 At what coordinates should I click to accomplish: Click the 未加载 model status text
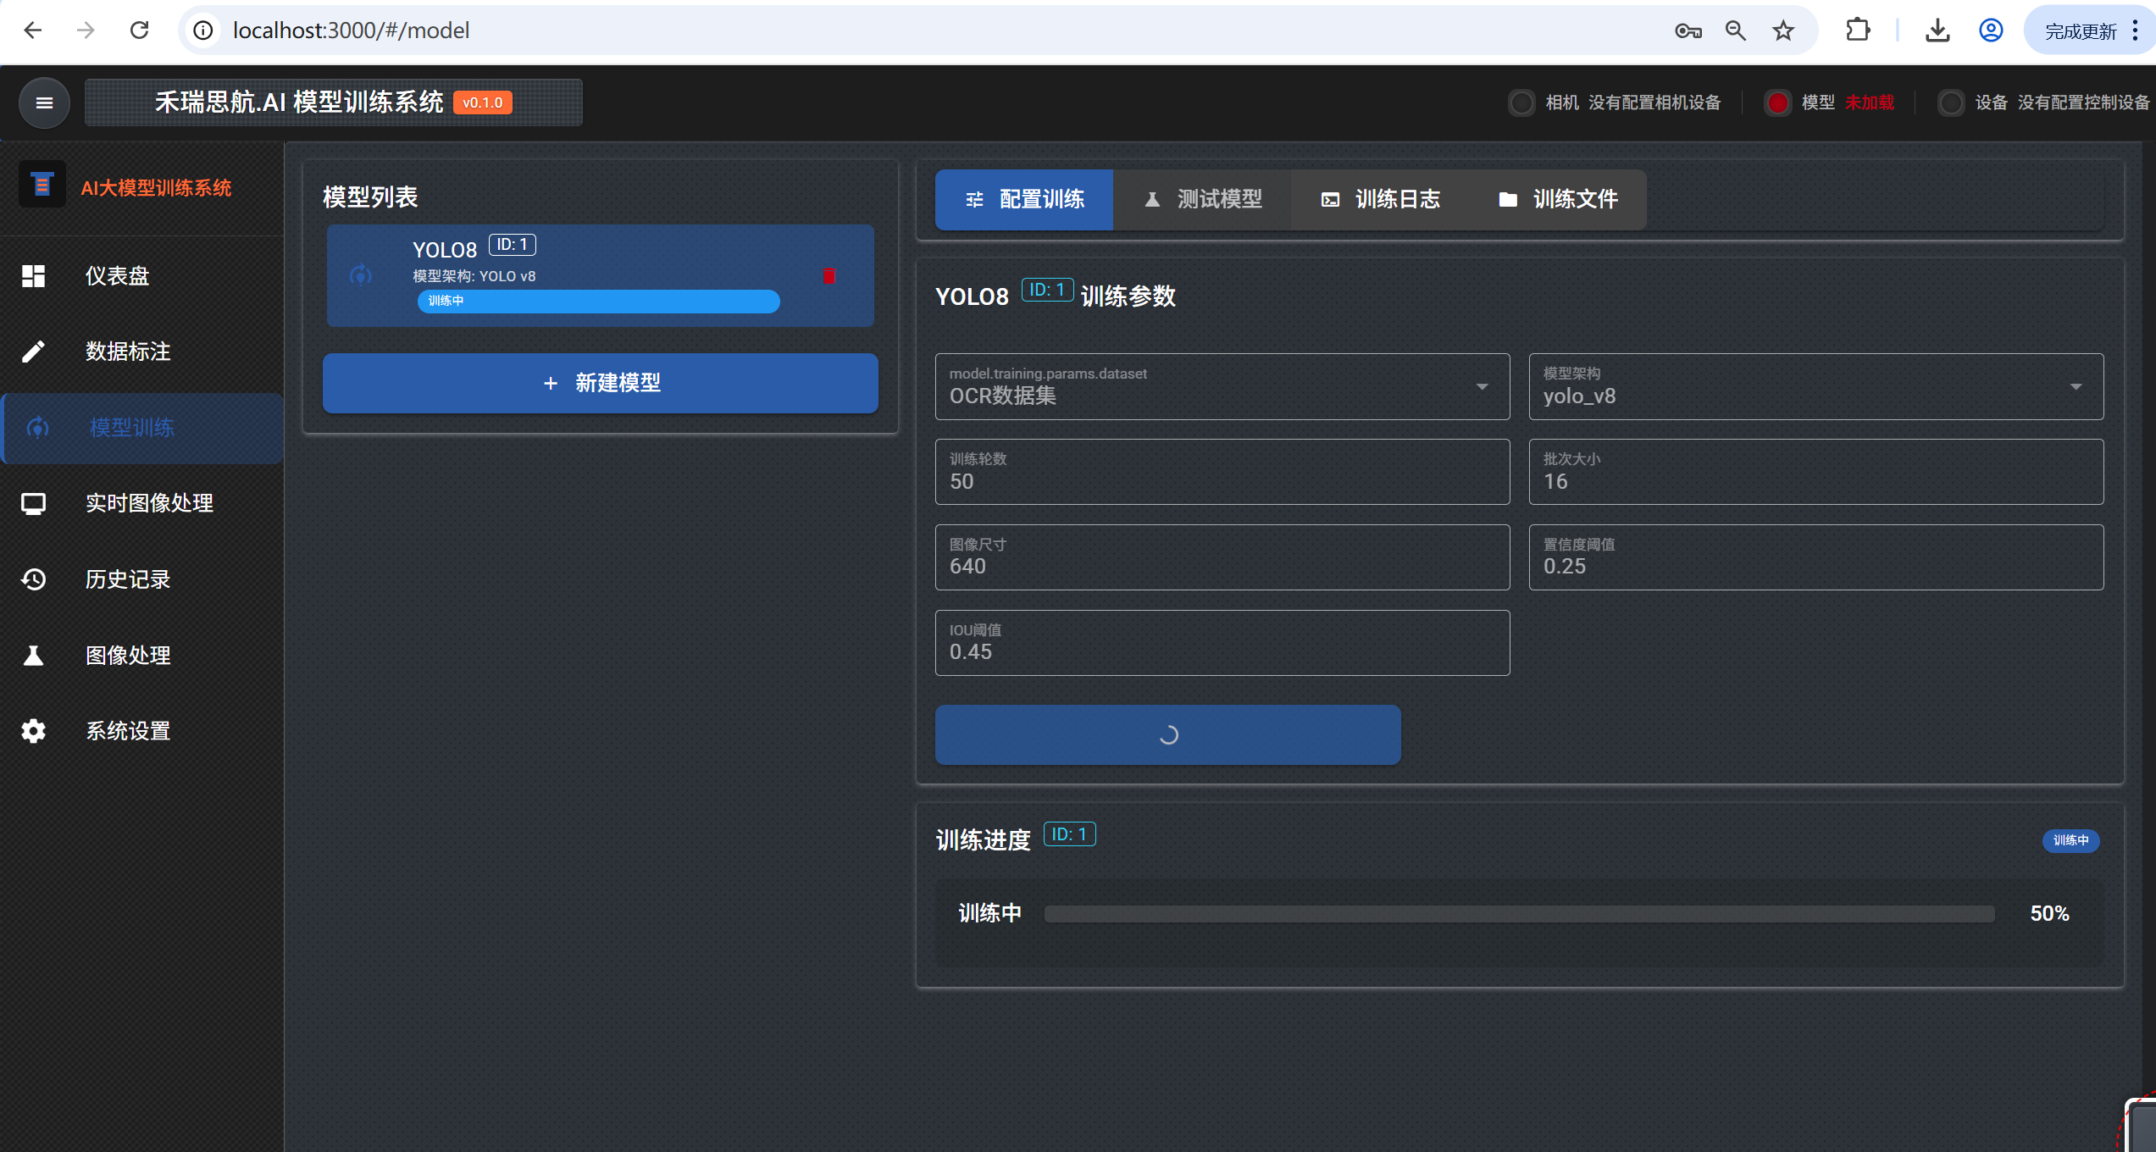[x=1869, y=102]
